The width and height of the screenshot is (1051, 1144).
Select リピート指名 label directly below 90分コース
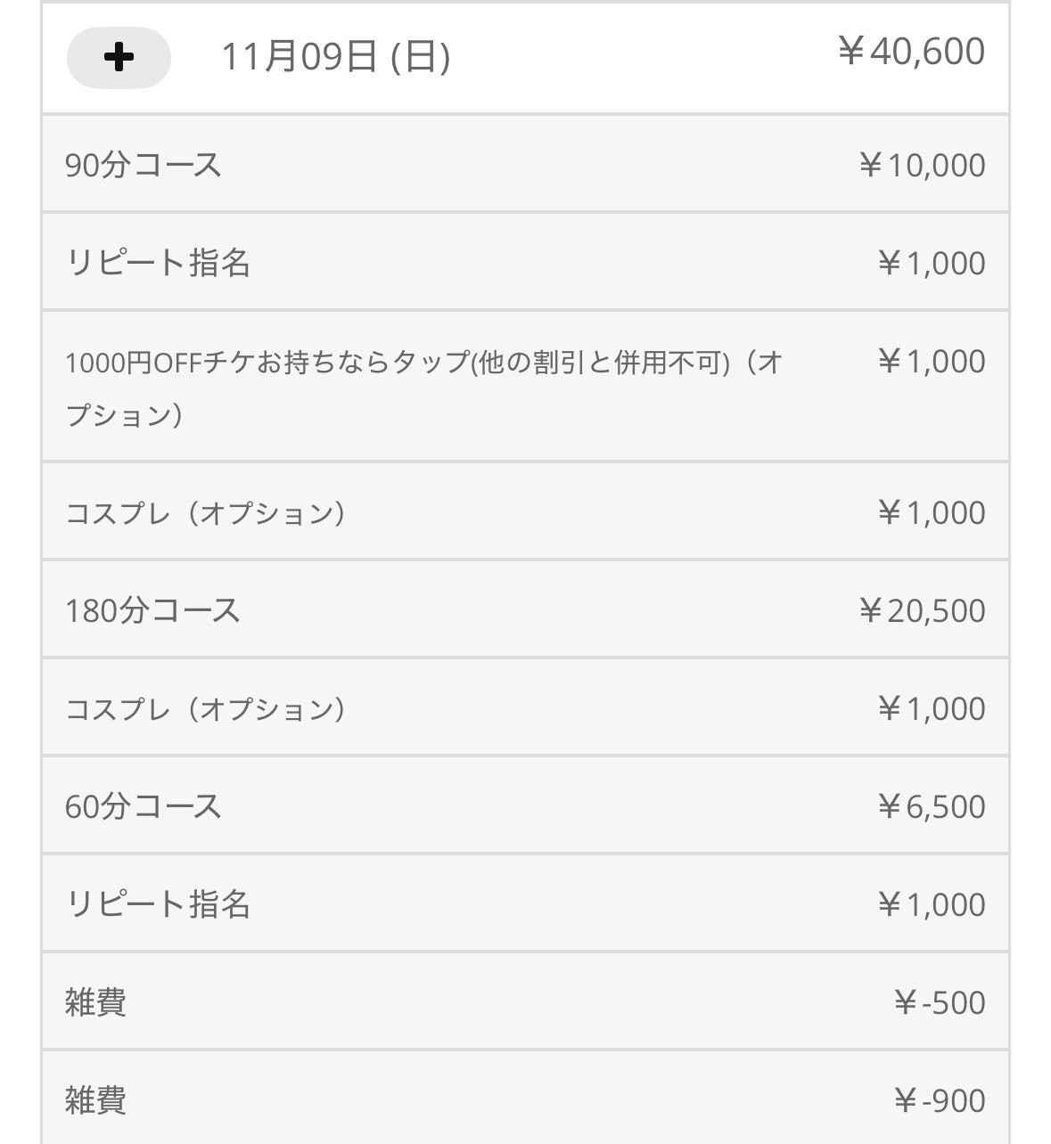point(158,263)
